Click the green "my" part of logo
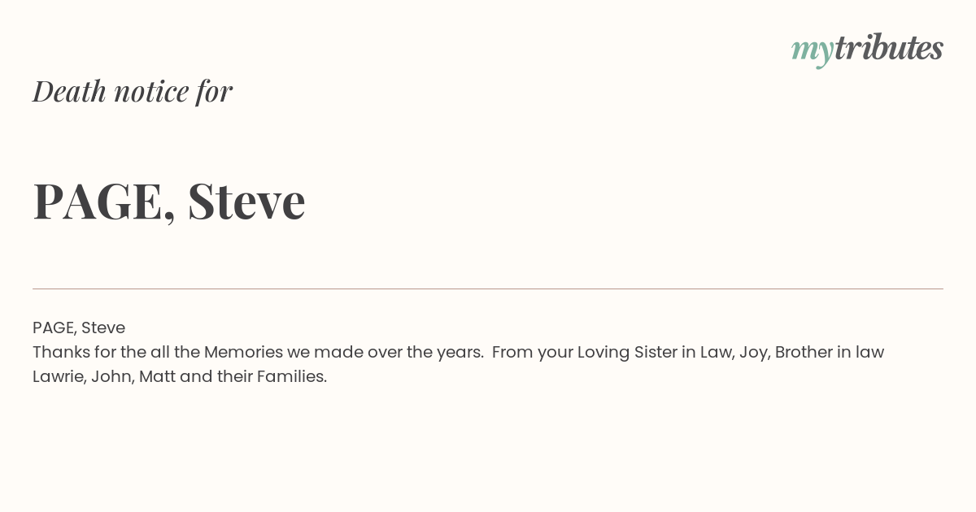Screen dimensions: 976x512 (813, 52)
